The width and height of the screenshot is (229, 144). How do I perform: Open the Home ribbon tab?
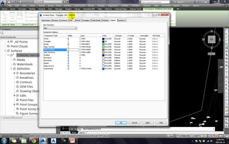[4, 9]
